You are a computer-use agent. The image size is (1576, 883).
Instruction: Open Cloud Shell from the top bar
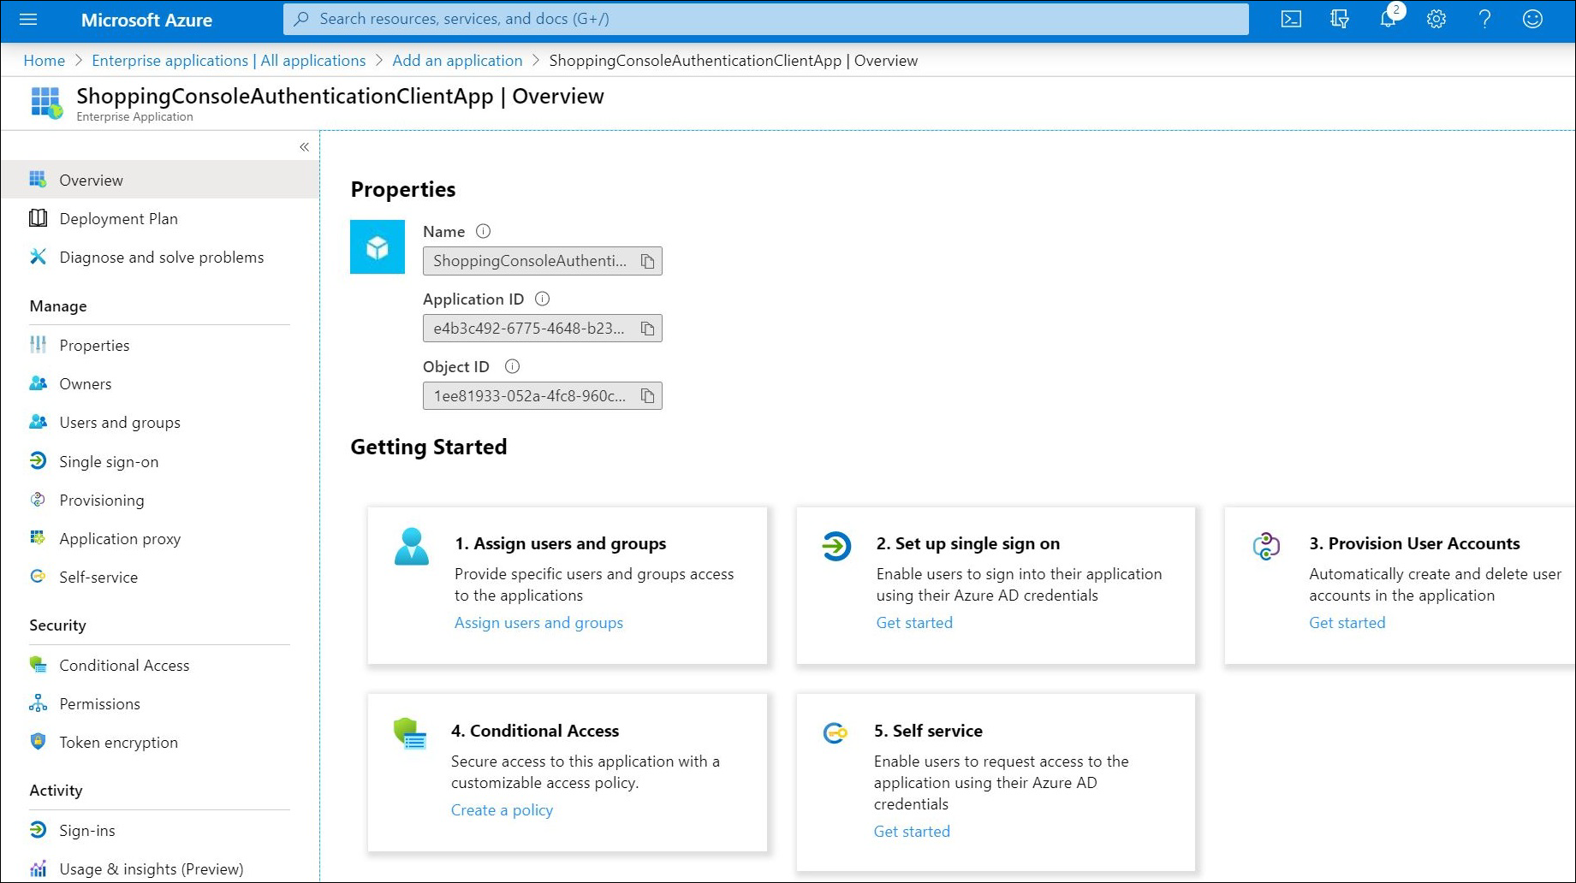tap(1291, 19)
